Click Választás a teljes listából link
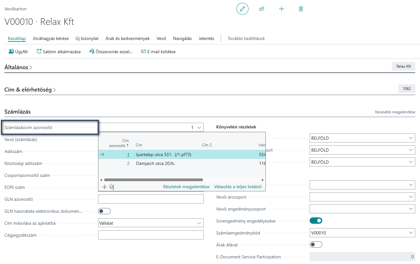Screen dimensions: 420x264 tap(238, 187)
